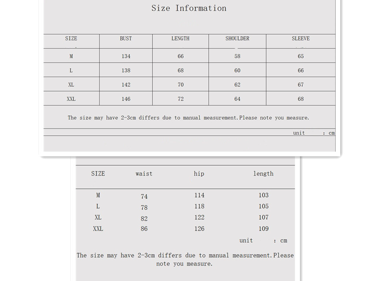
Task: Select the 'hip' column header
Action: tap(199, 174)
